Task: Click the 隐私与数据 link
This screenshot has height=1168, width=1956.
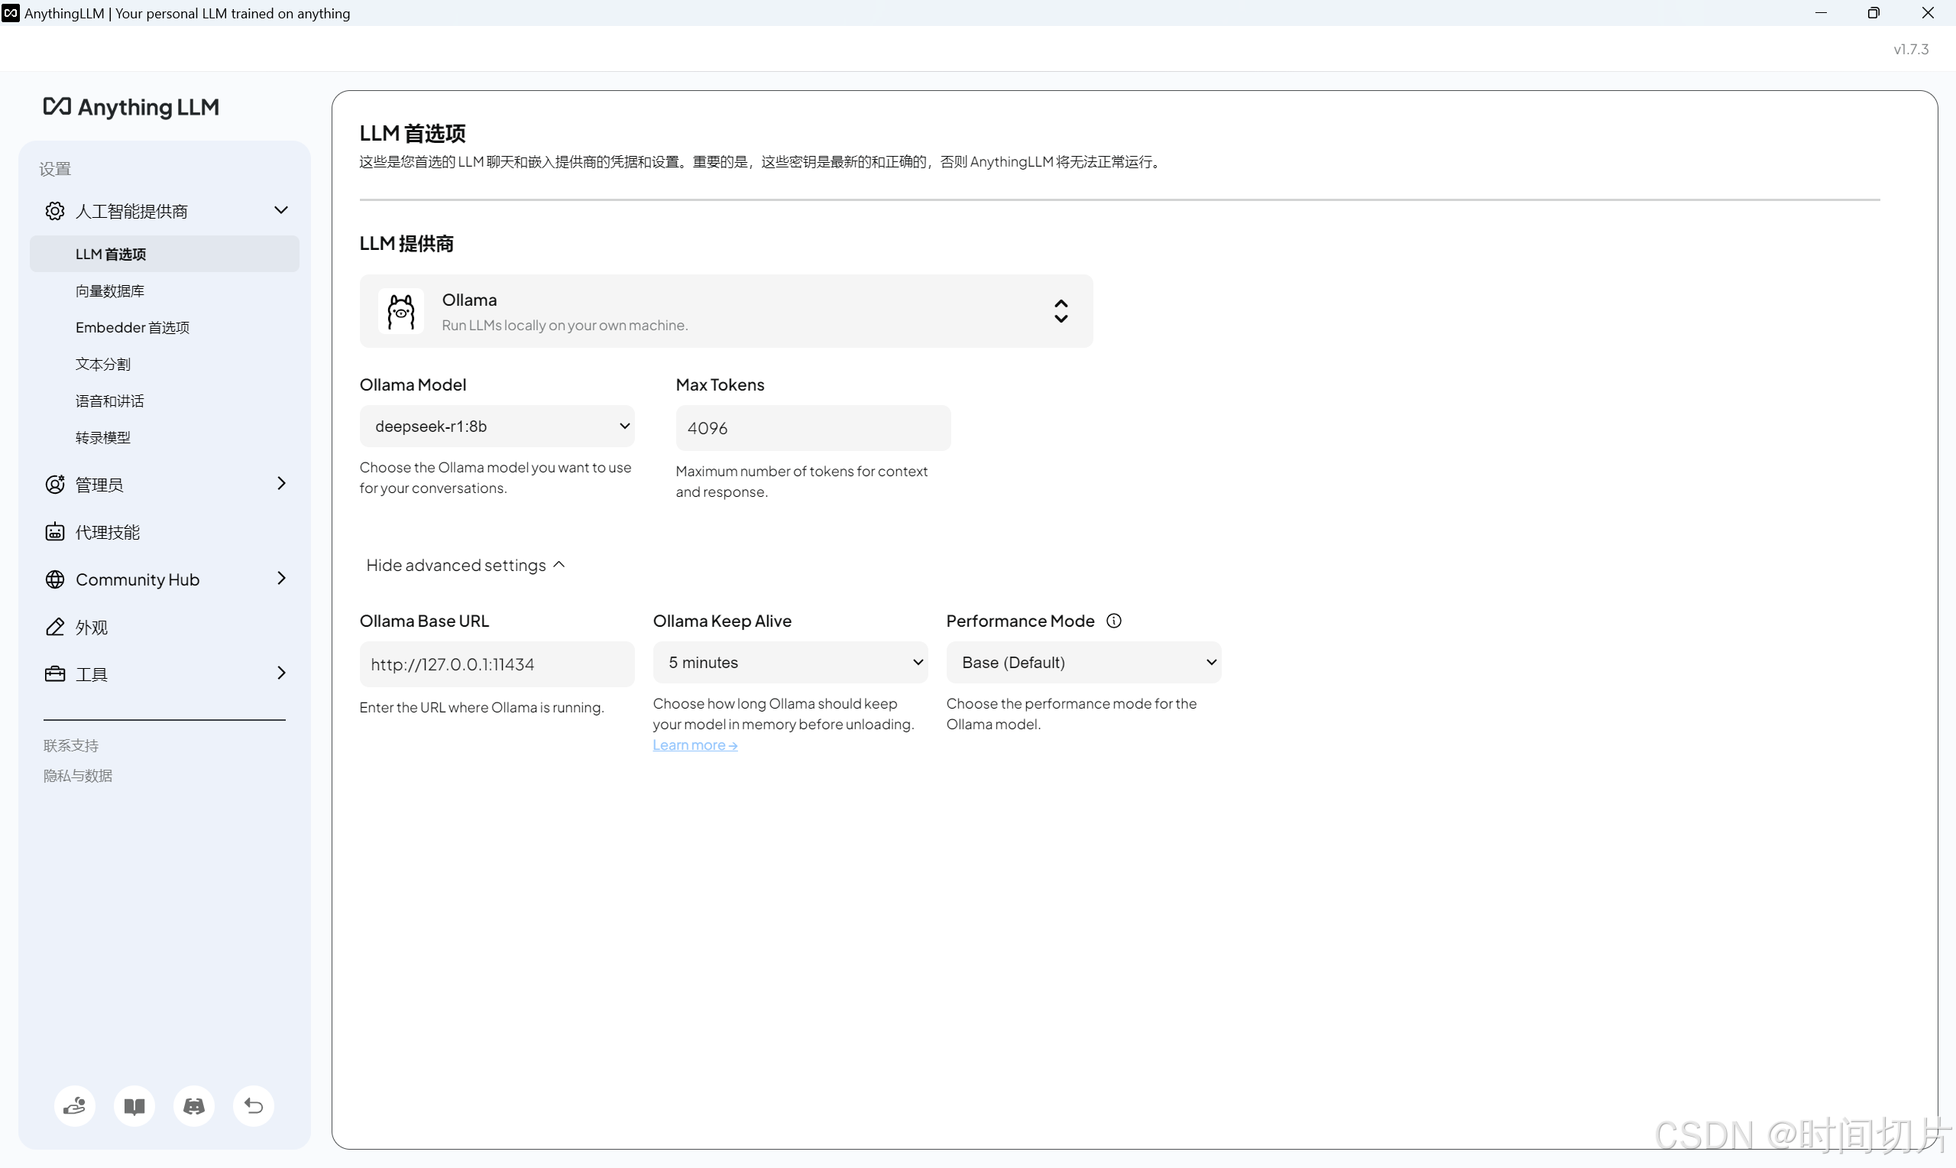Action: 78,776
